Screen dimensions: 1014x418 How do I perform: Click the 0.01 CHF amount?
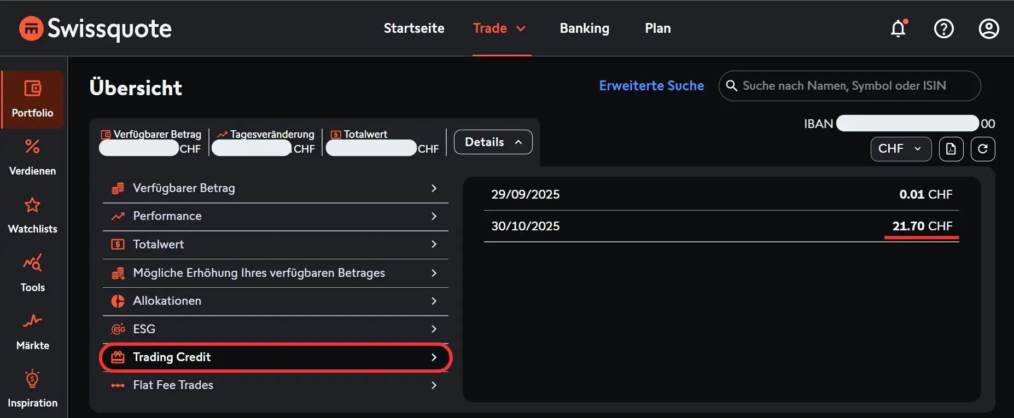[926, 194]
